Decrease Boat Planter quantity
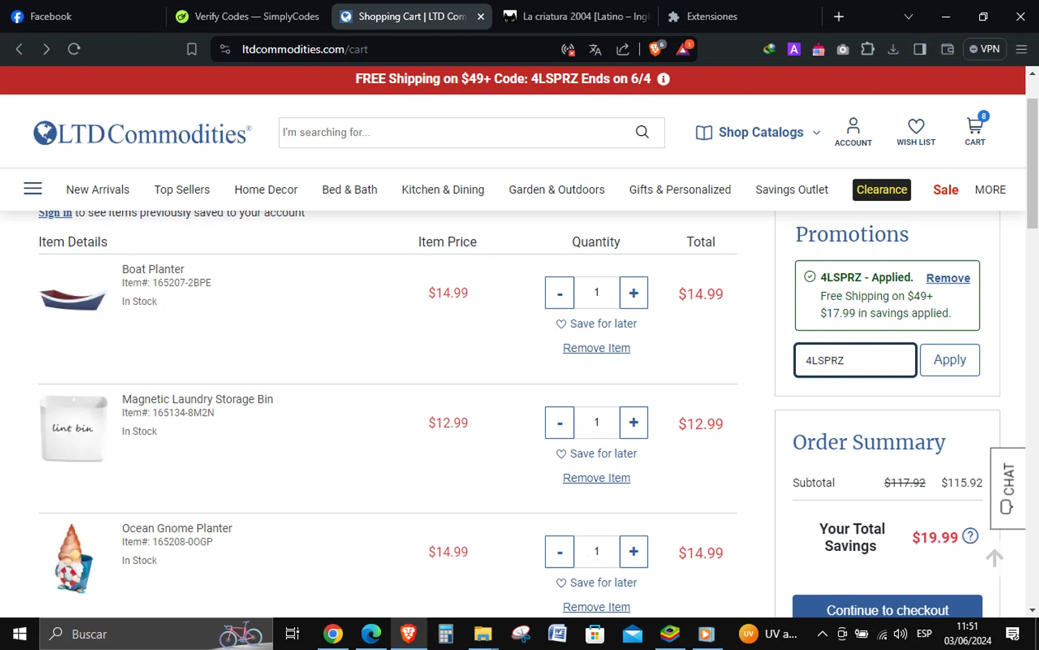Screen dimensions: 1039x650 point(560,293)
